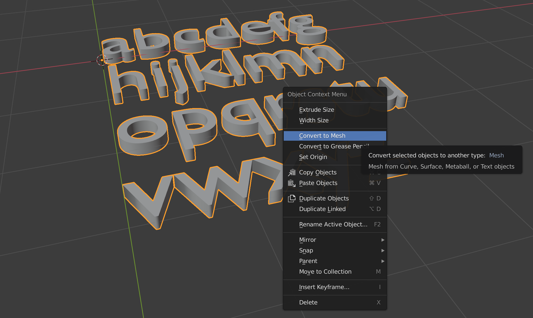The image size is (533, 318).
Task: Choose Extrude Size from context menu
Action: click(316, 110)
